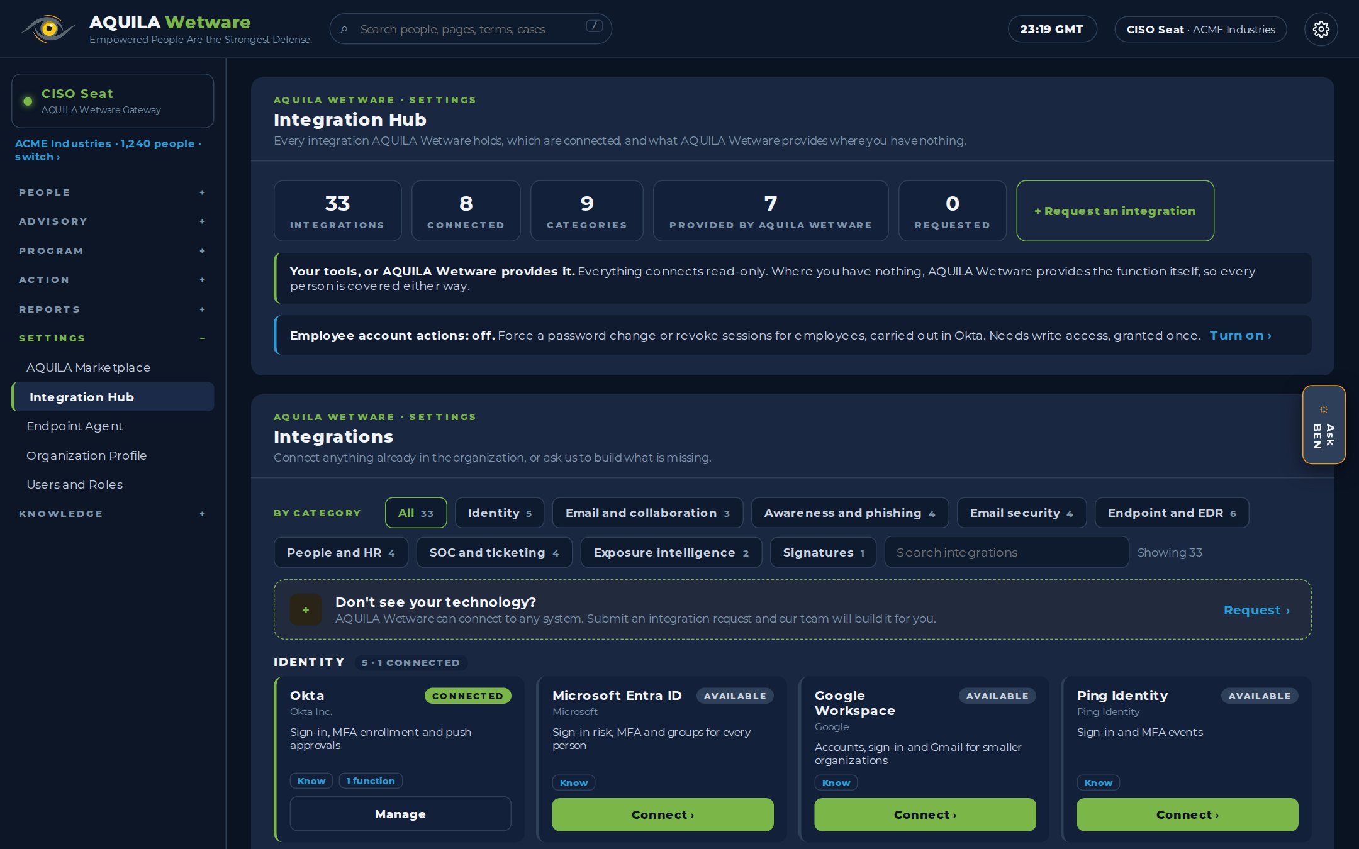Viewport: 1359px width, 849px height.
Task: Expand the PROGRAM section
Action: pyautogui.click(x=113, y=251)
